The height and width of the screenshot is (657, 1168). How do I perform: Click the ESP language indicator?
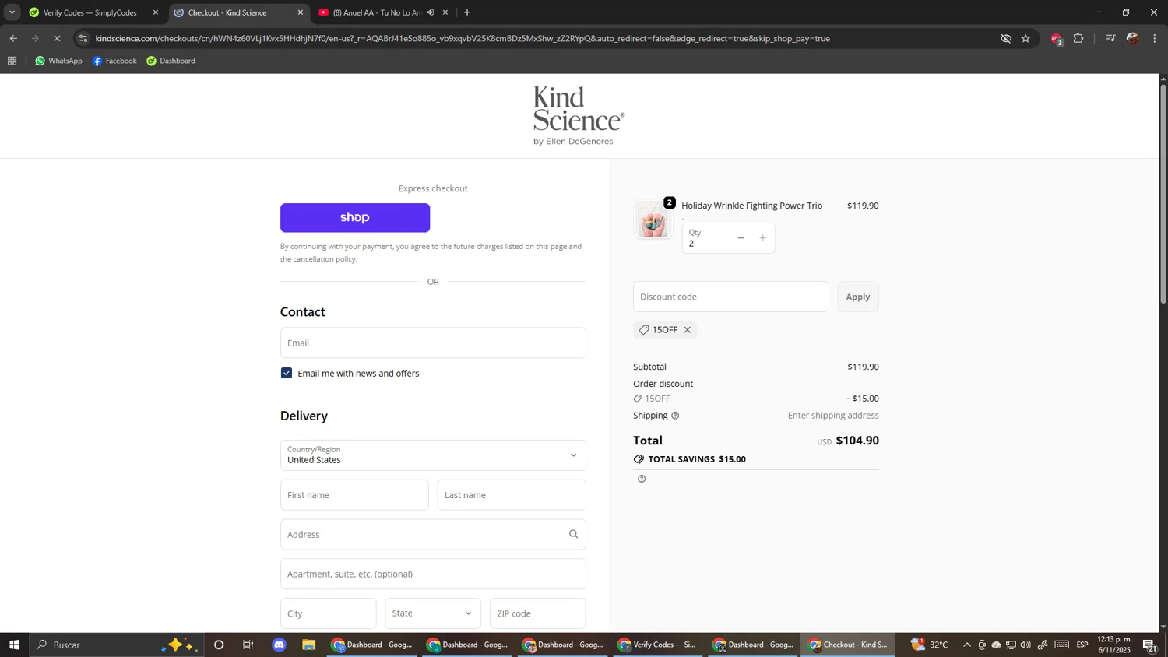[1082, 645]
